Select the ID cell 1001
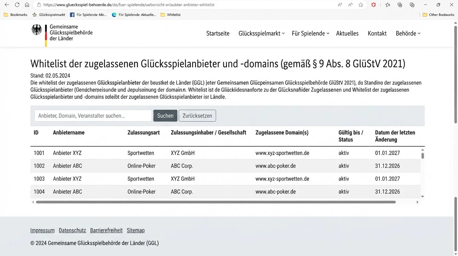 coord(39,153)
